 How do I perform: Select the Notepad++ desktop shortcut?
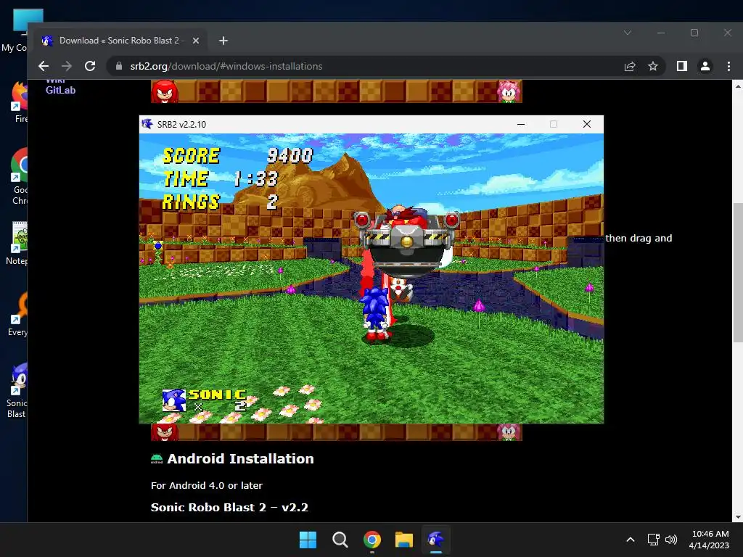[x=18, y=244]
